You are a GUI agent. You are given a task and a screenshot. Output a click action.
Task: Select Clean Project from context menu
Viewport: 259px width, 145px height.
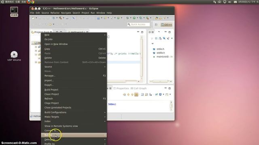point(74,94)
